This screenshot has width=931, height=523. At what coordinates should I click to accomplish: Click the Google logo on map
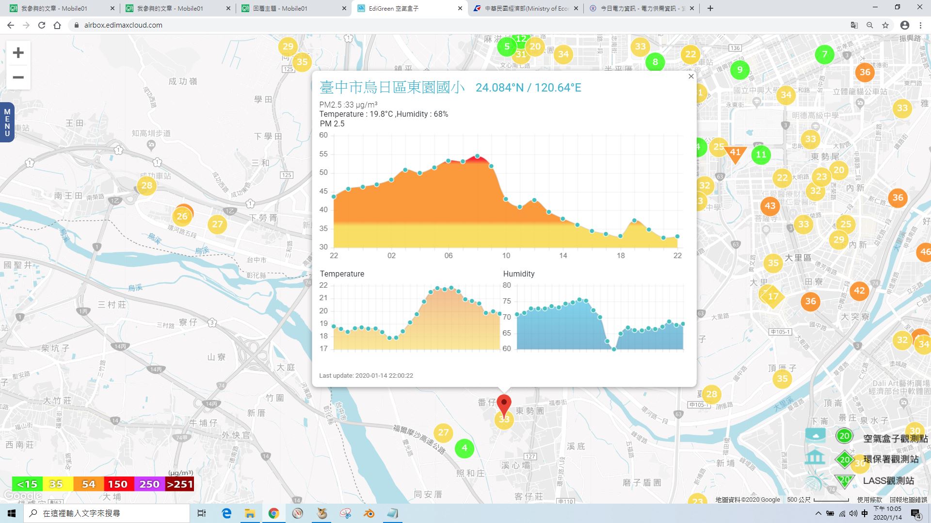[x=22, y=496]
